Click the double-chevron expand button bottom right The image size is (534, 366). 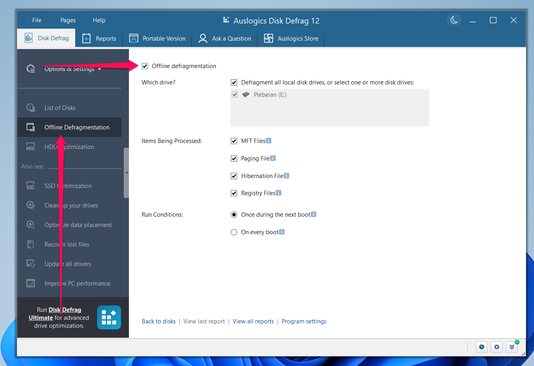[x=511, y=347]
